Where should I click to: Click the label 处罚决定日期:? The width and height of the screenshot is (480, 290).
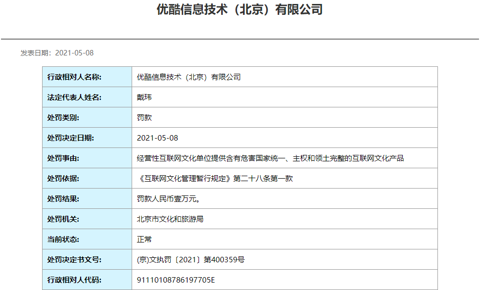coord(71,138)
